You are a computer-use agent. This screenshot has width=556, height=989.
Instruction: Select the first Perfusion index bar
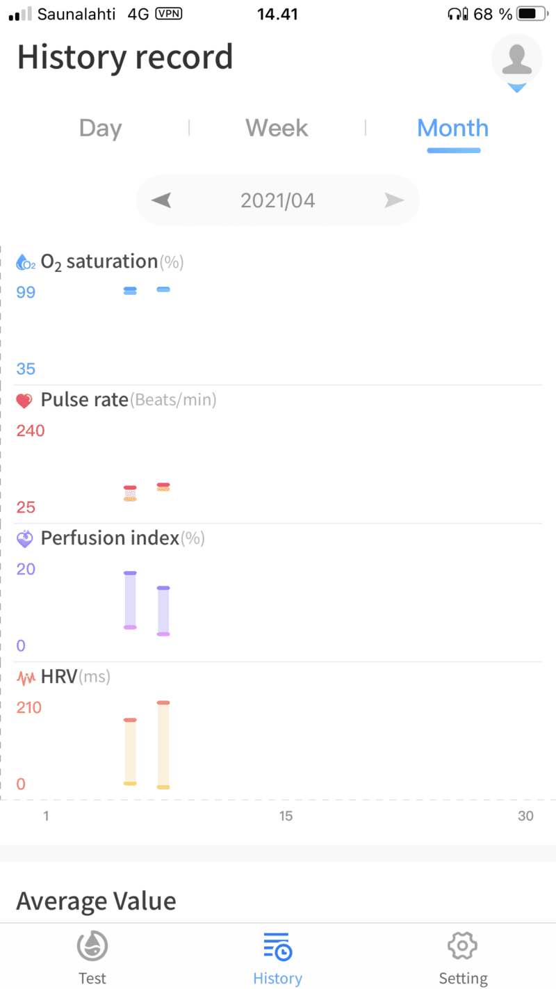pyautogui.click(x=130, y=600)
